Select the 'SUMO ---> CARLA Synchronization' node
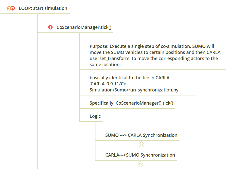Viewport: 230px width, 169px height. coord(141,135)
